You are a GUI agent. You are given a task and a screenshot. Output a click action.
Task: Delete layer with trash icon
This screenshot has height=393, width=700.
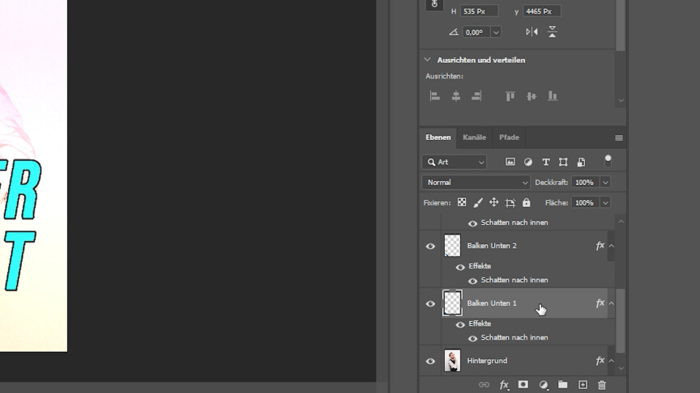click(x=601, y=385)
